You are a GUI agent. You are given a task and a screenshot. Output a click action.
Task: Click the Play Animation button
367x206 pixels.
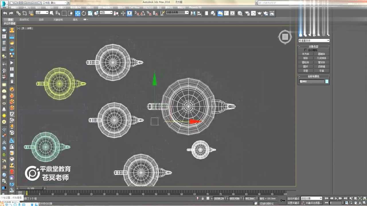pos(336,198)
